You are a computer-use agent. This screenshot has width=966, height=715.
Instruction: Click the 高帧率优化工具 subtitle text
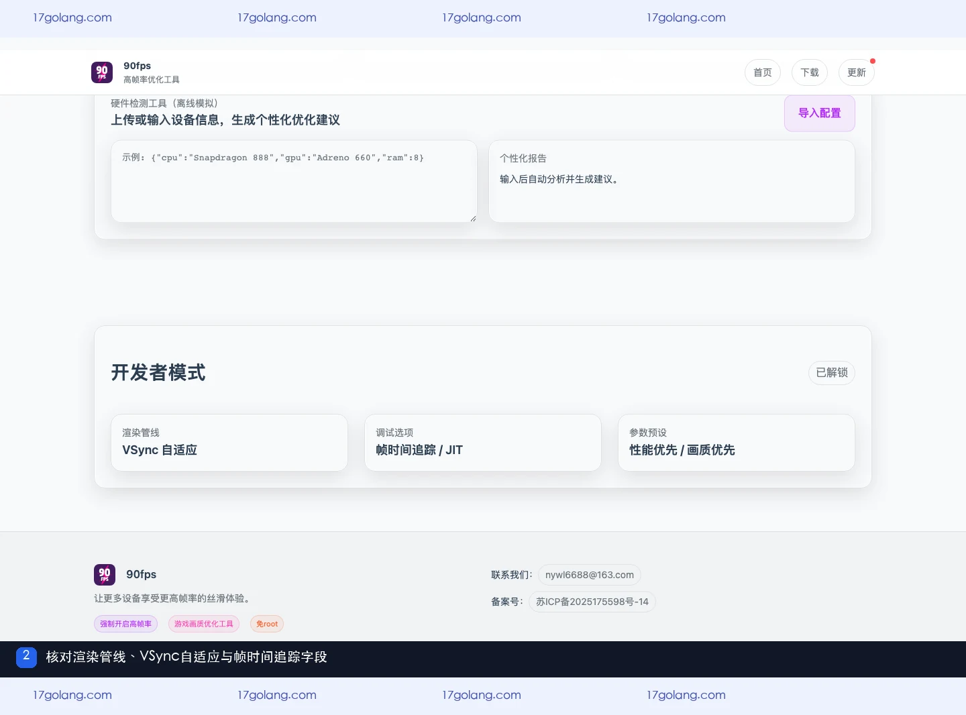[152, 80]
